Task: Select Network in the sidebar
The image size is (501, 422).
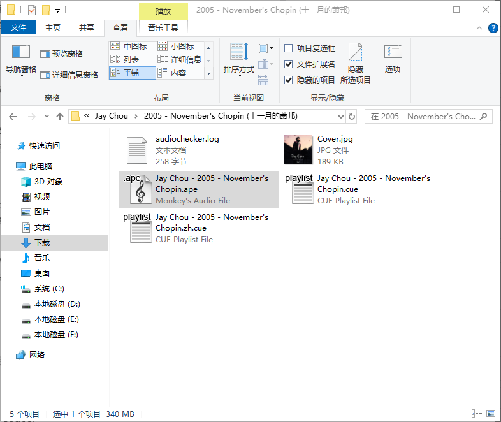Action: 31,355
